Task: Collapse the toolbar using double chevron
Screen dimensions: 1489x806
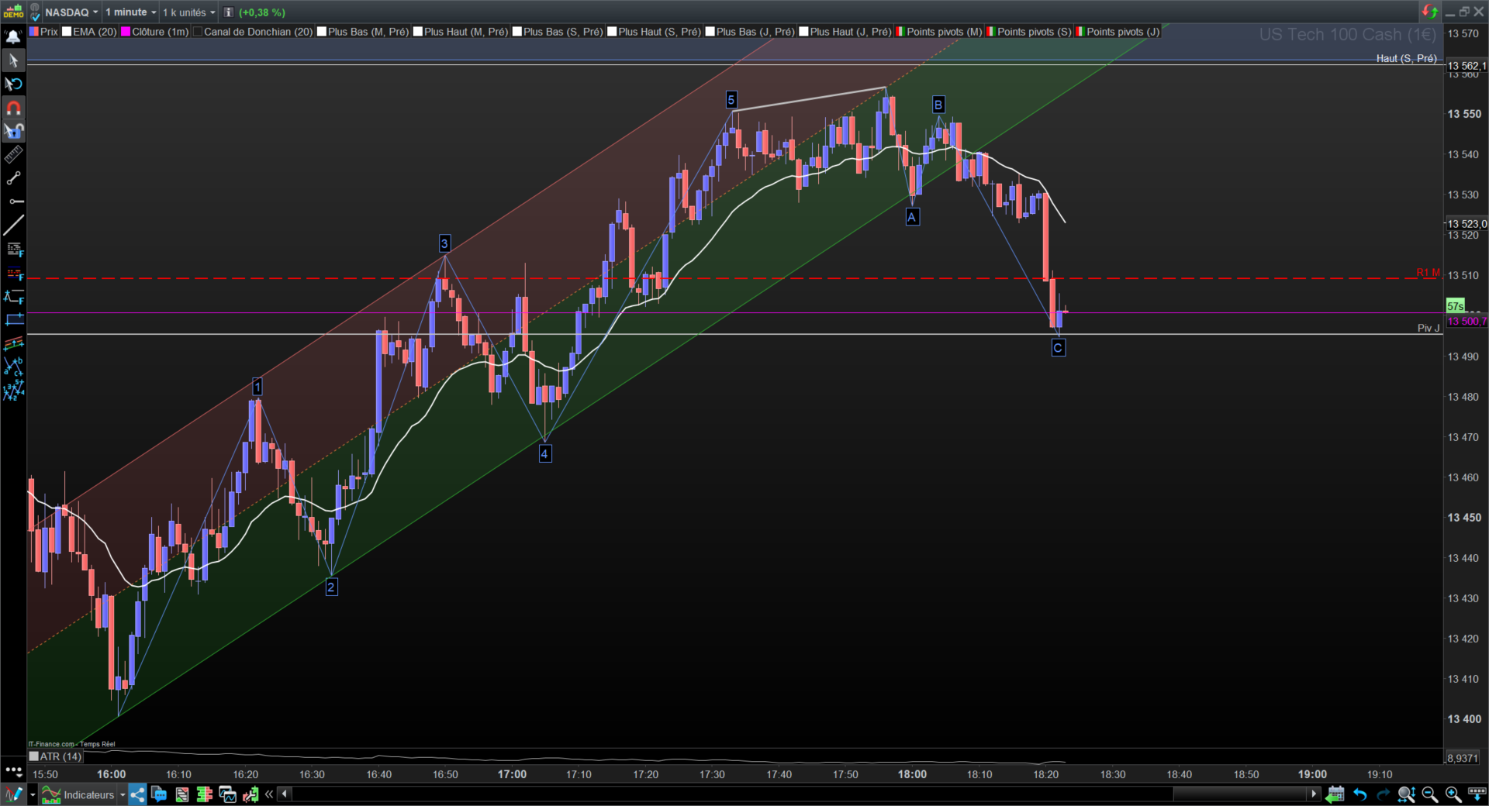Action: click(x=269, y=794)
